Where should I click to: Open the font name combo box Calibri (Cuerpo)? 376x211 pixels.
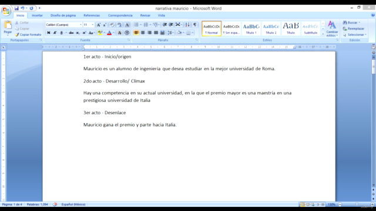click(x=64, y=25)
